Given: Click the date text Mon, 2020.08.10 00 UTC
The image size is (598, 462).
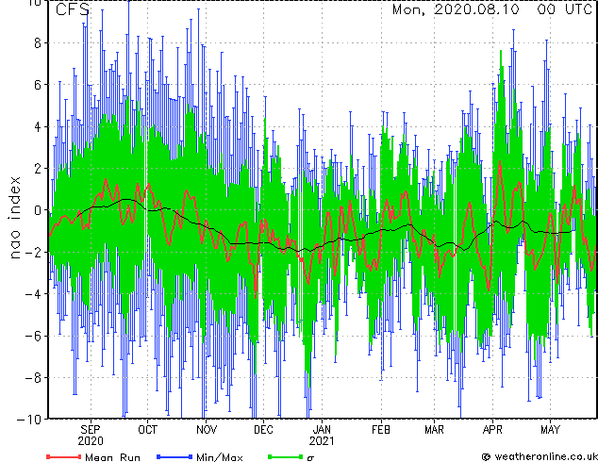Looking at the screenshot, I should pos(492,9).
